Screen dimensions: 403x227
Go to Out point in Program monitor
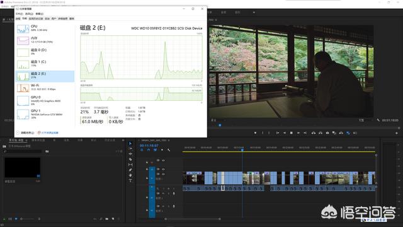(305, 133)
